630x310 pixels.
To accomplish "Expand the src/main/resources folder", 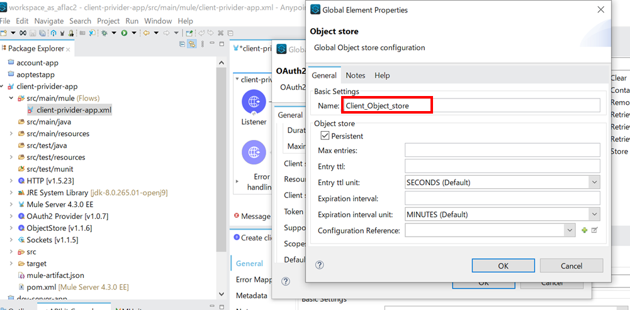I will coord(11,134).
